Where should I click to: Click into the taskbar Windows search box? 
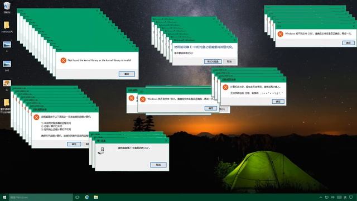(41, 197)
